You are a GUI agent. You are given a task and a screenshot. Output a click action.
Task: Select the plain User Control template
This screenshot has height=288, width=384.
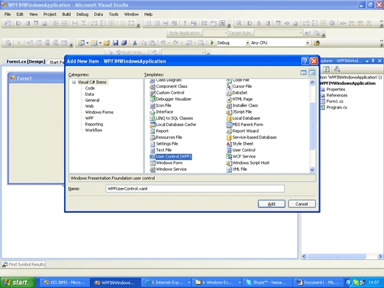click(x=240, y=150)
